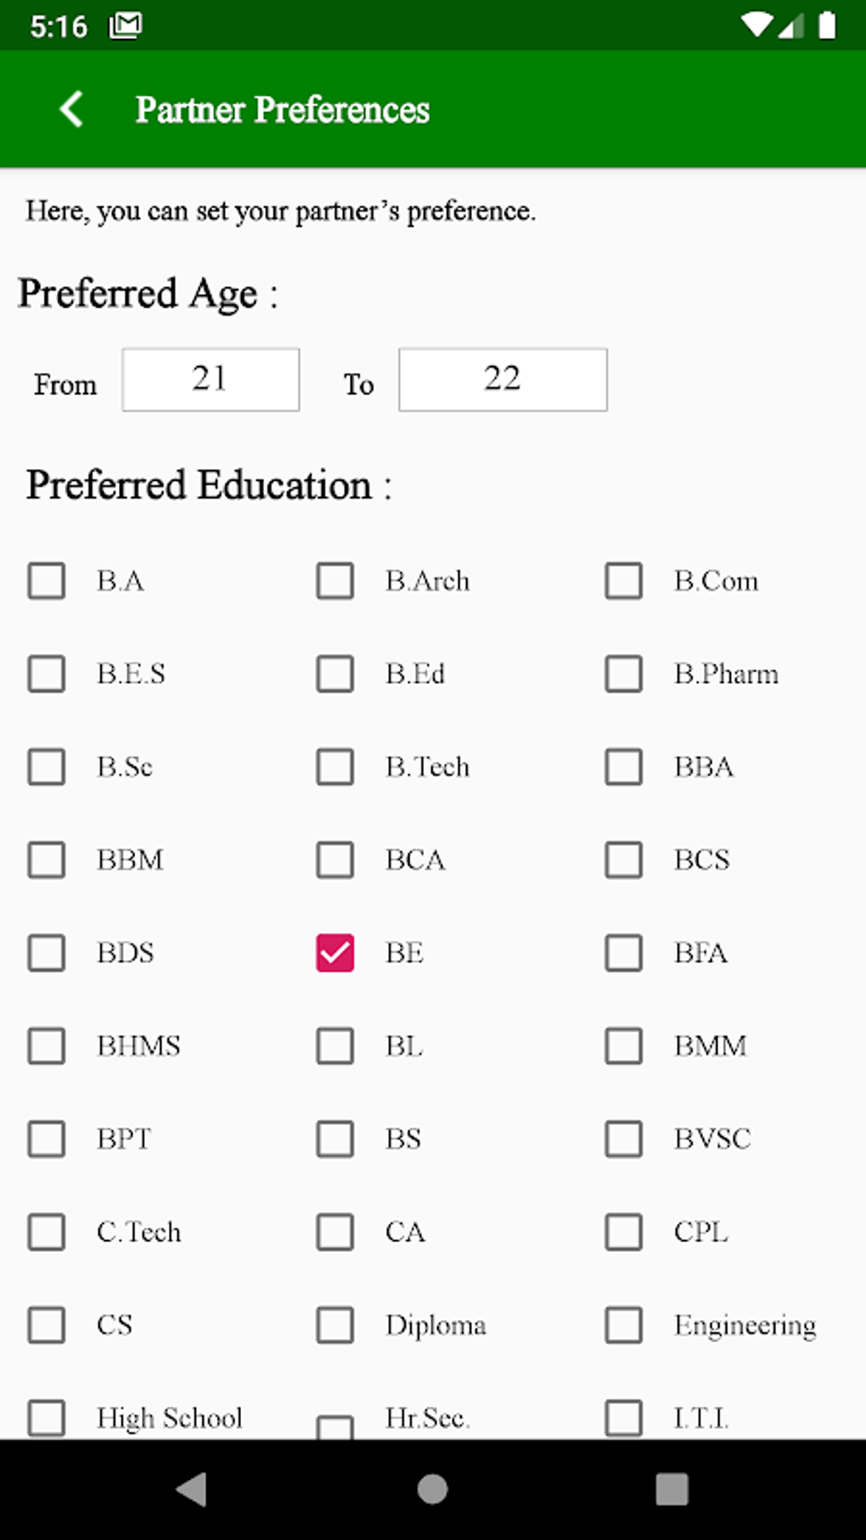
Task: Uncheck the BE education checkbox
Action: (335, 952)
